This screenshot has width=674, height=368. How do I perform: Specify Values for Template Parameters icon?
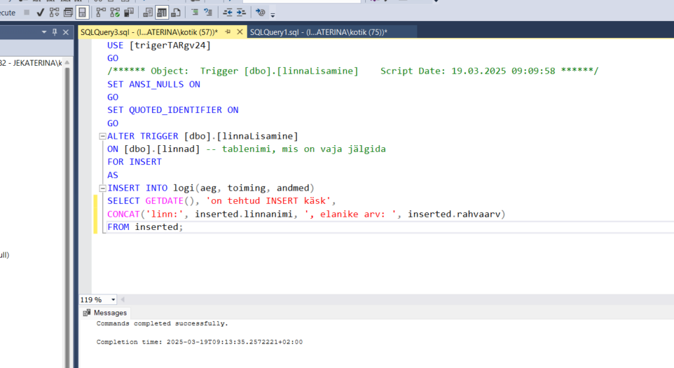click(x=261, y=12)
